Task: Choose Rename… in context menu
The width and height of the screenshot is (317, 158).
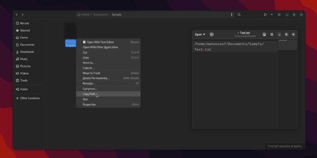Action: (108, 83)
